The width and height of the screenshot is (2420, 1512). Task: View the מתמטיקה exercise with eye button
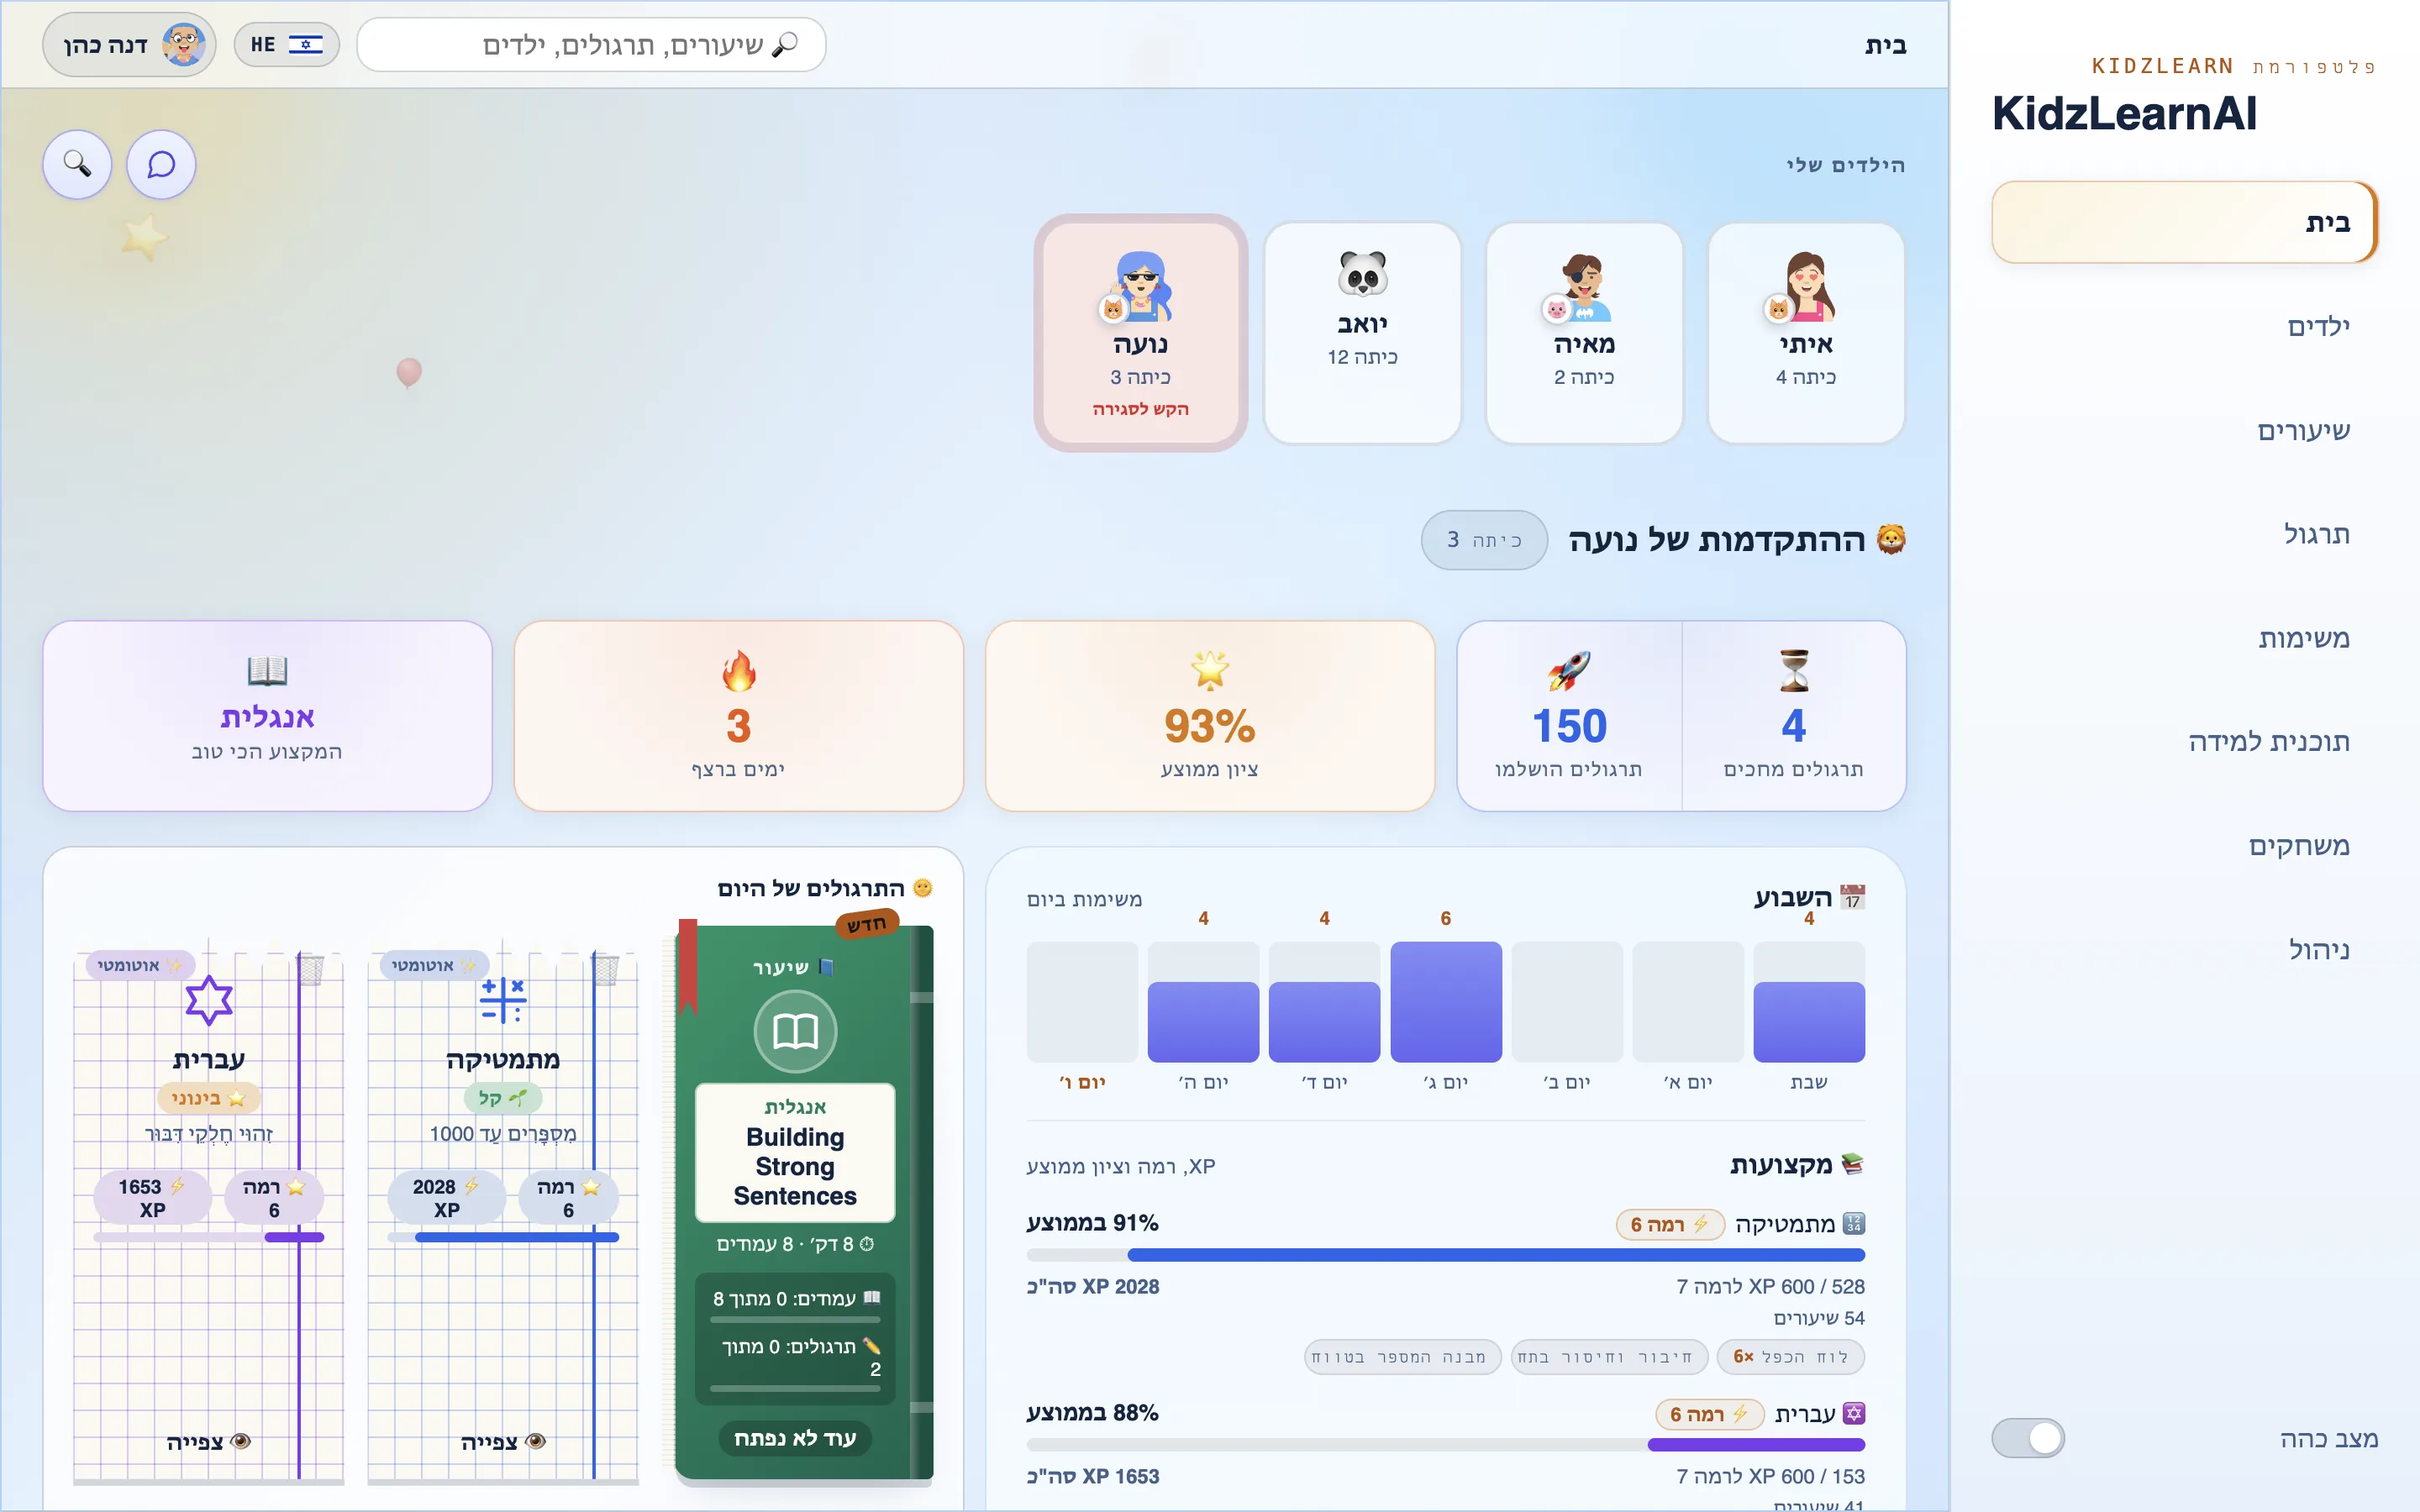coord(503,1441)
